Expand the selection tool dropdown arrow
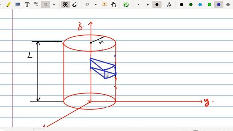 coord(96,5)
